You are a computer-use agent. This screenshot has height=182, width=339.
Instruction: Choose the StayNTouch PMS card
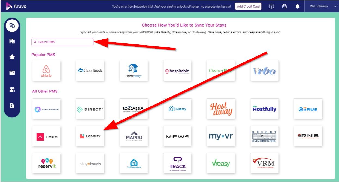point(90,163)
